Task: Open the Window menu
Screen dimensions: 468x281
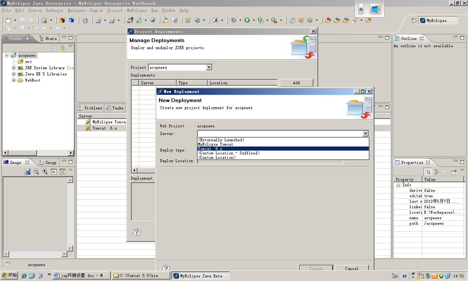Action: (169, 11)
